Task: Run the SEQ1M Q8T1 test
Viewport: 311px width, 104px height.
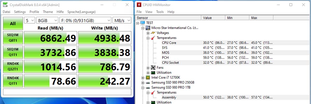Action: tap(13, 38)
